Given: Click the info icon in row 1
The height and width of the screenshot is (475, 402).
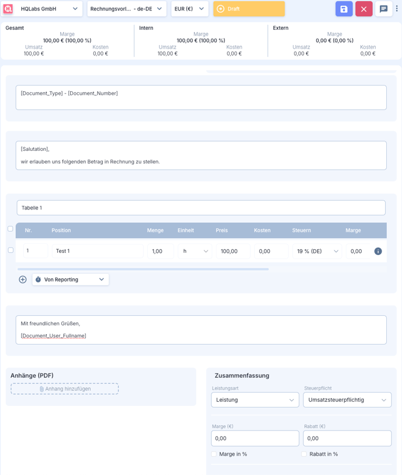Looking at the screenshot, I should (378, 251).
